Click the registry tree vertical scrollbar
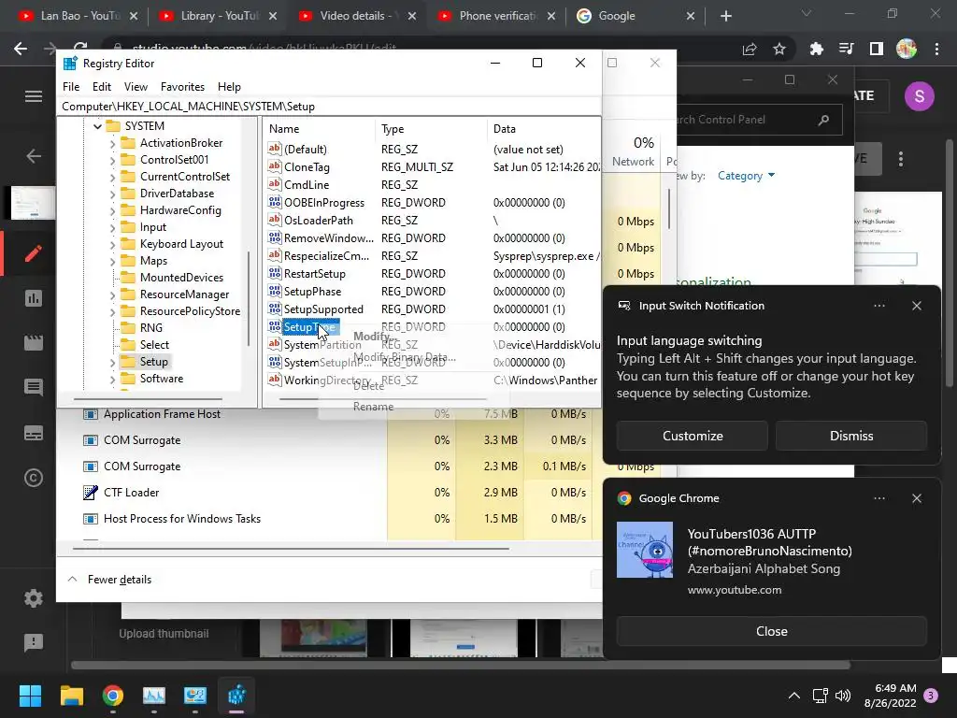Image resolution: width=957 pixels, height=718 pixels. click(249, 299)
